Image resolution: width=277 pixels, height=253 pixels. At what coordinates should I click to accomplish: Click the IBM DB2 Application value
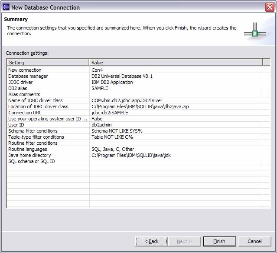pyautogui.click(x=112, y=82)
